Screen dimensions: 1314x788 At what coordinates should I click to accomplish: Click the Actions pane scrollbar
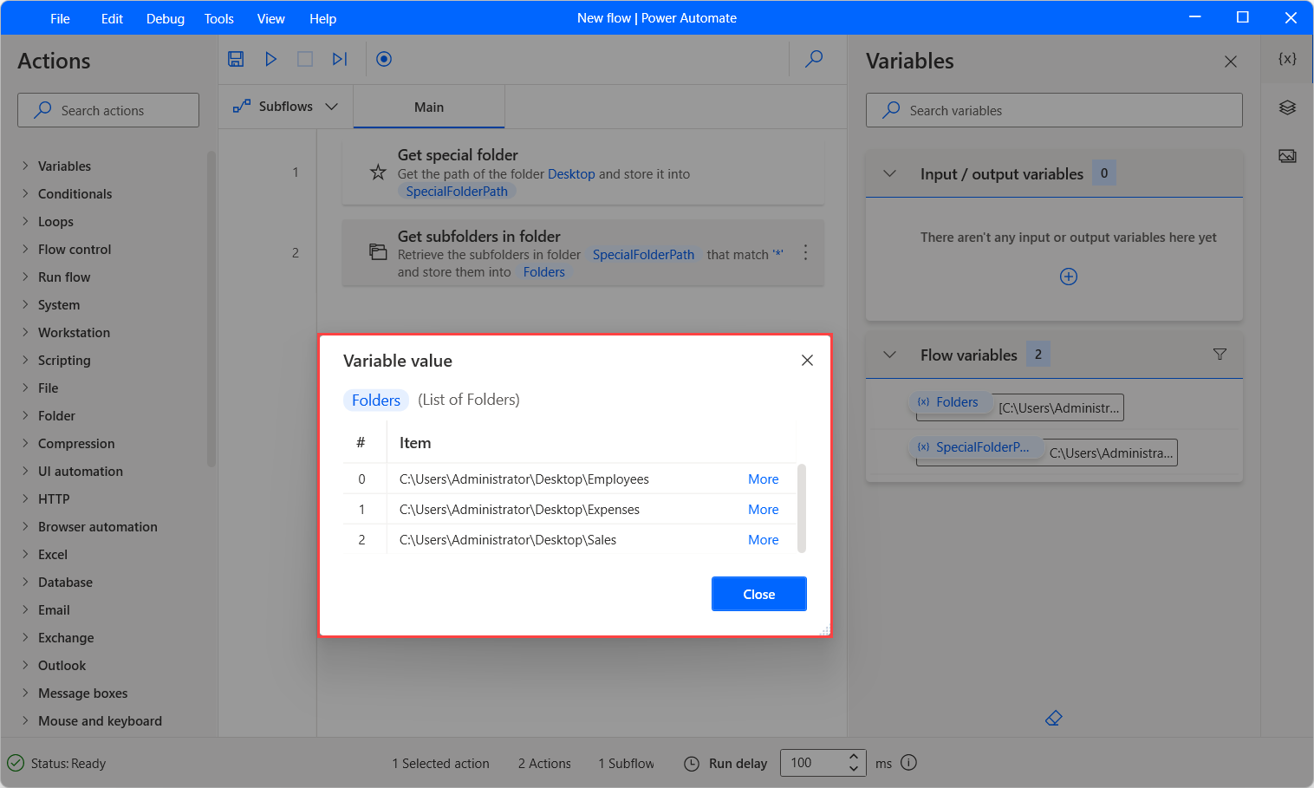click(211, 309)
